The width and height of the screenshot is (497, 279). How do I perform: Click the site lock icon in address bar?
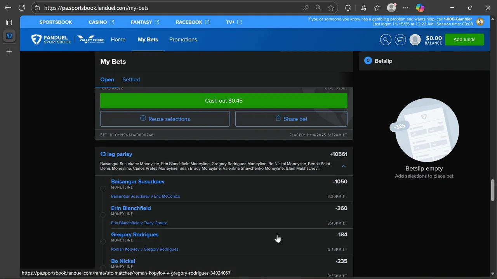(37, 8)
